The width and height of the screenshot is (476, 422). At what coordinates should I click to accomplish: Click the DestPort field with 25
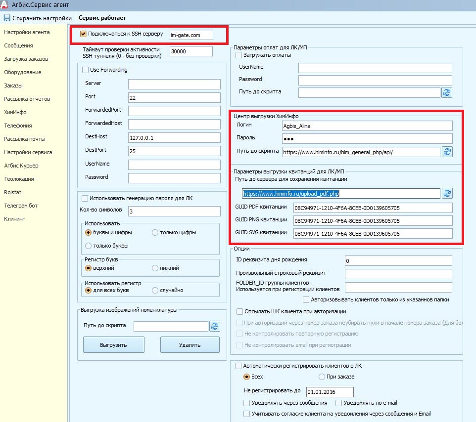pos(174,151)
